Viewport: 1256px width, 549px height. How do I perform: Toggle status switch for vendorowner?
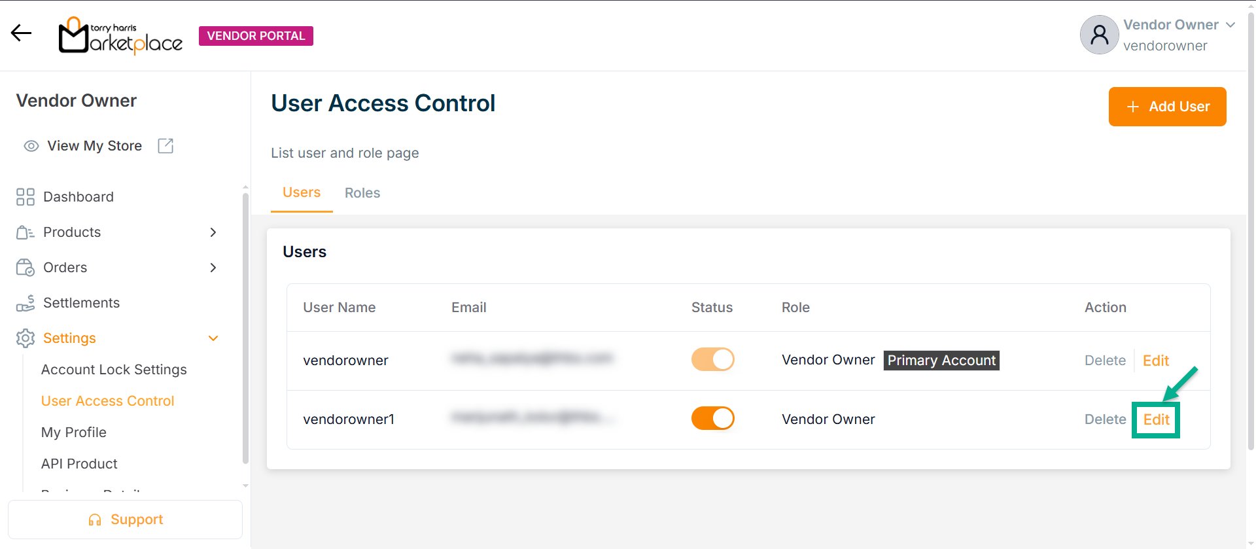(712, 359)
